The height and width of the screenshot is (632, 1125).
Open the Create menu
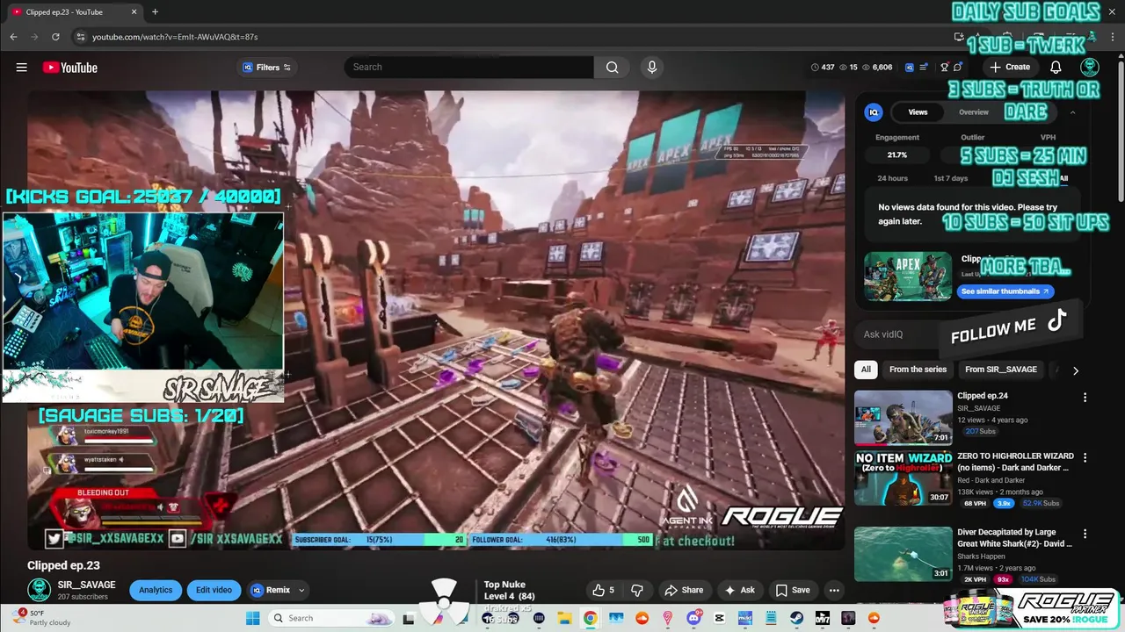[1009, 68]
